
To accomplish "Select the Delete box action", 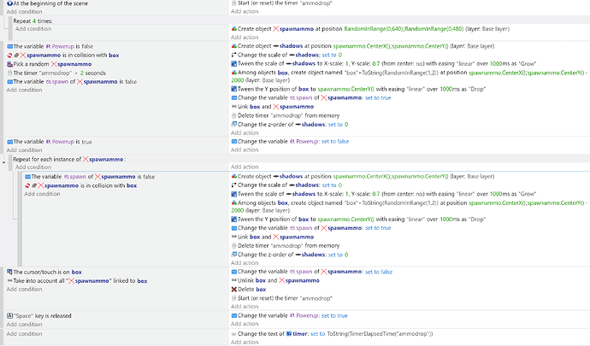I will tap(249, 290).
